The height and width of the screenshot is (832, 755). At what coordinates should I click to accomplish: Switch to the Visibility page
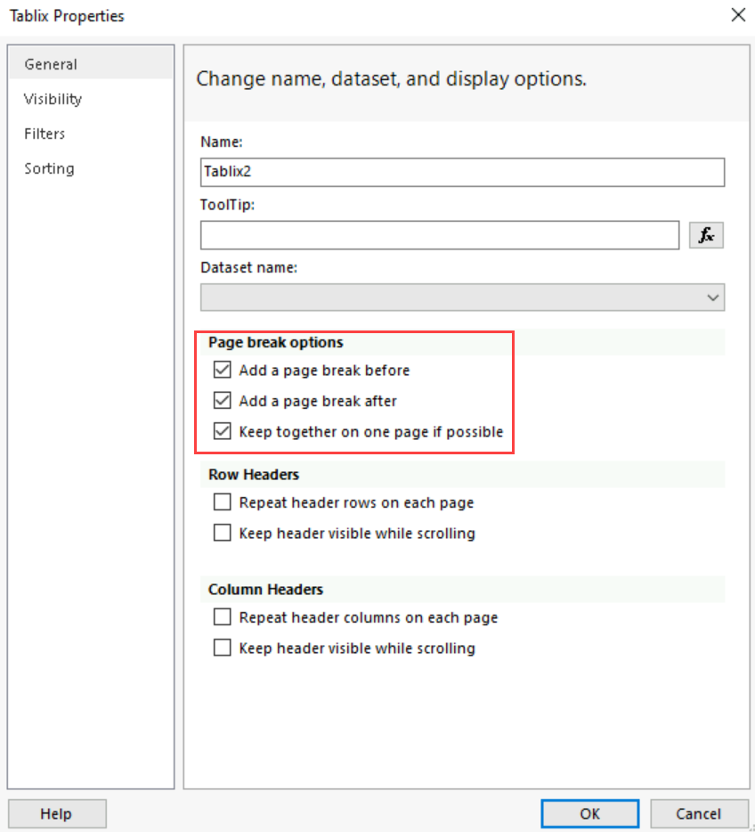53,99
